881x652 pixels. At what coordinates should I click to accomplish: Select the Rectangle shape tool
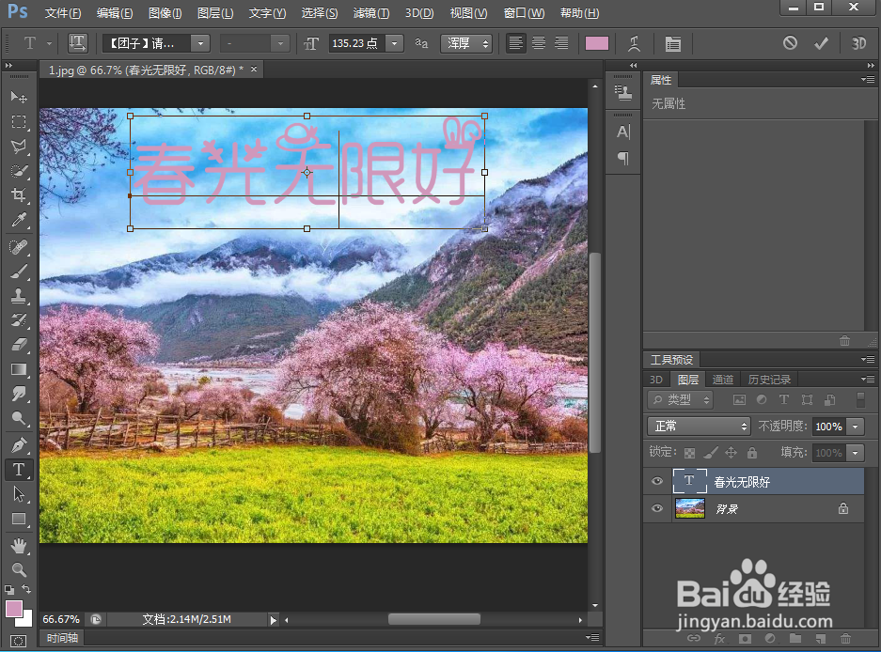(19, 519)
